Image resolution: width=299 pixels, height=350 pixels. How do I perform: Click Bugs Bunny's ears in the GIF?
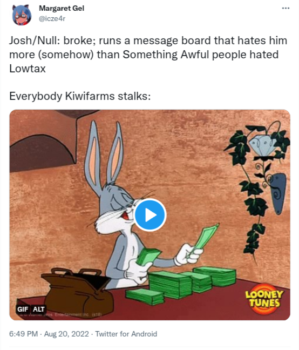tap(104, 154)
